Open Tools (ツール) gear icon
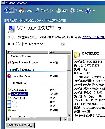105x129 pixels. [x=72, y=11]
